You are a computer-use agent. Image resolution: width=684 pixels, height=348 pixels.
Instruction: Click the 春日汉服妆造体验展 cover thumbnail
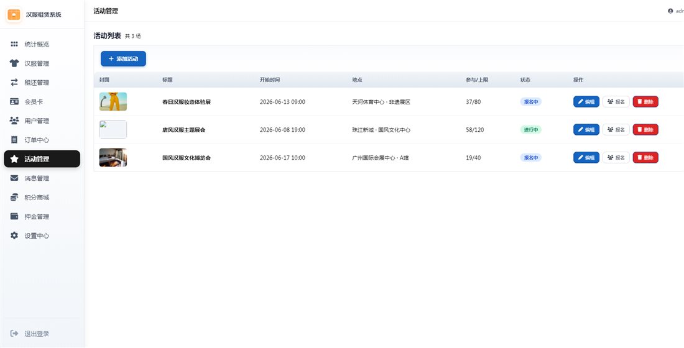[x=113, y=102]
